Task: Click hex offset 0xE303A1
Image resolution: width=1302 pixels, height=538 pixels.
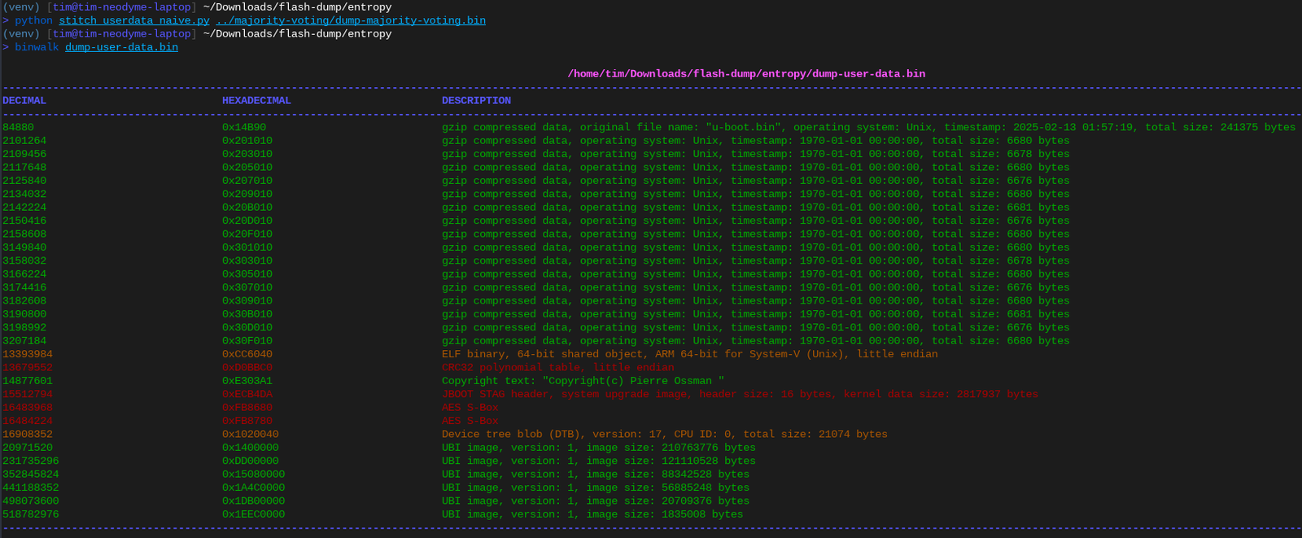Action: 247,381
